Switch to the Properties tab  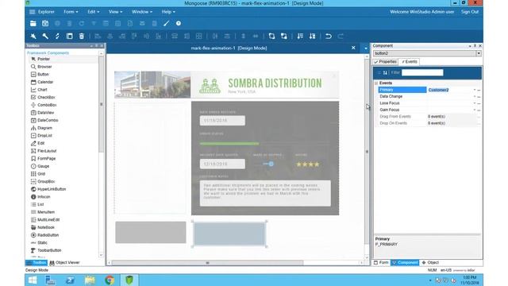pyautogui.click(x=385, y=62)
